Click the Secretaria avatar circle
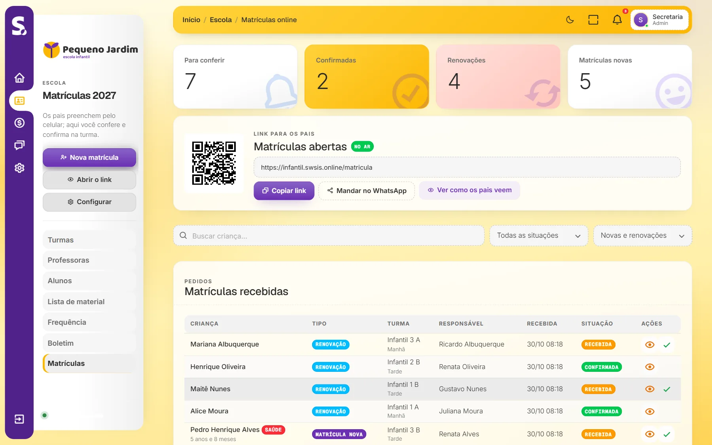 [x=640, y=20]
